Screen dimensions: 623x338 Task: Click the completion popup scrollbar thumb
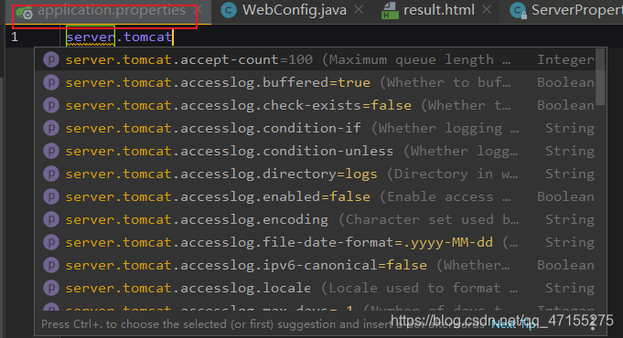(x=600, y=78)
